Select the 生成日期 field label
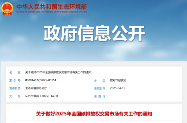The height and width of the screenshot is (123, 187). [x=100, y=88]
